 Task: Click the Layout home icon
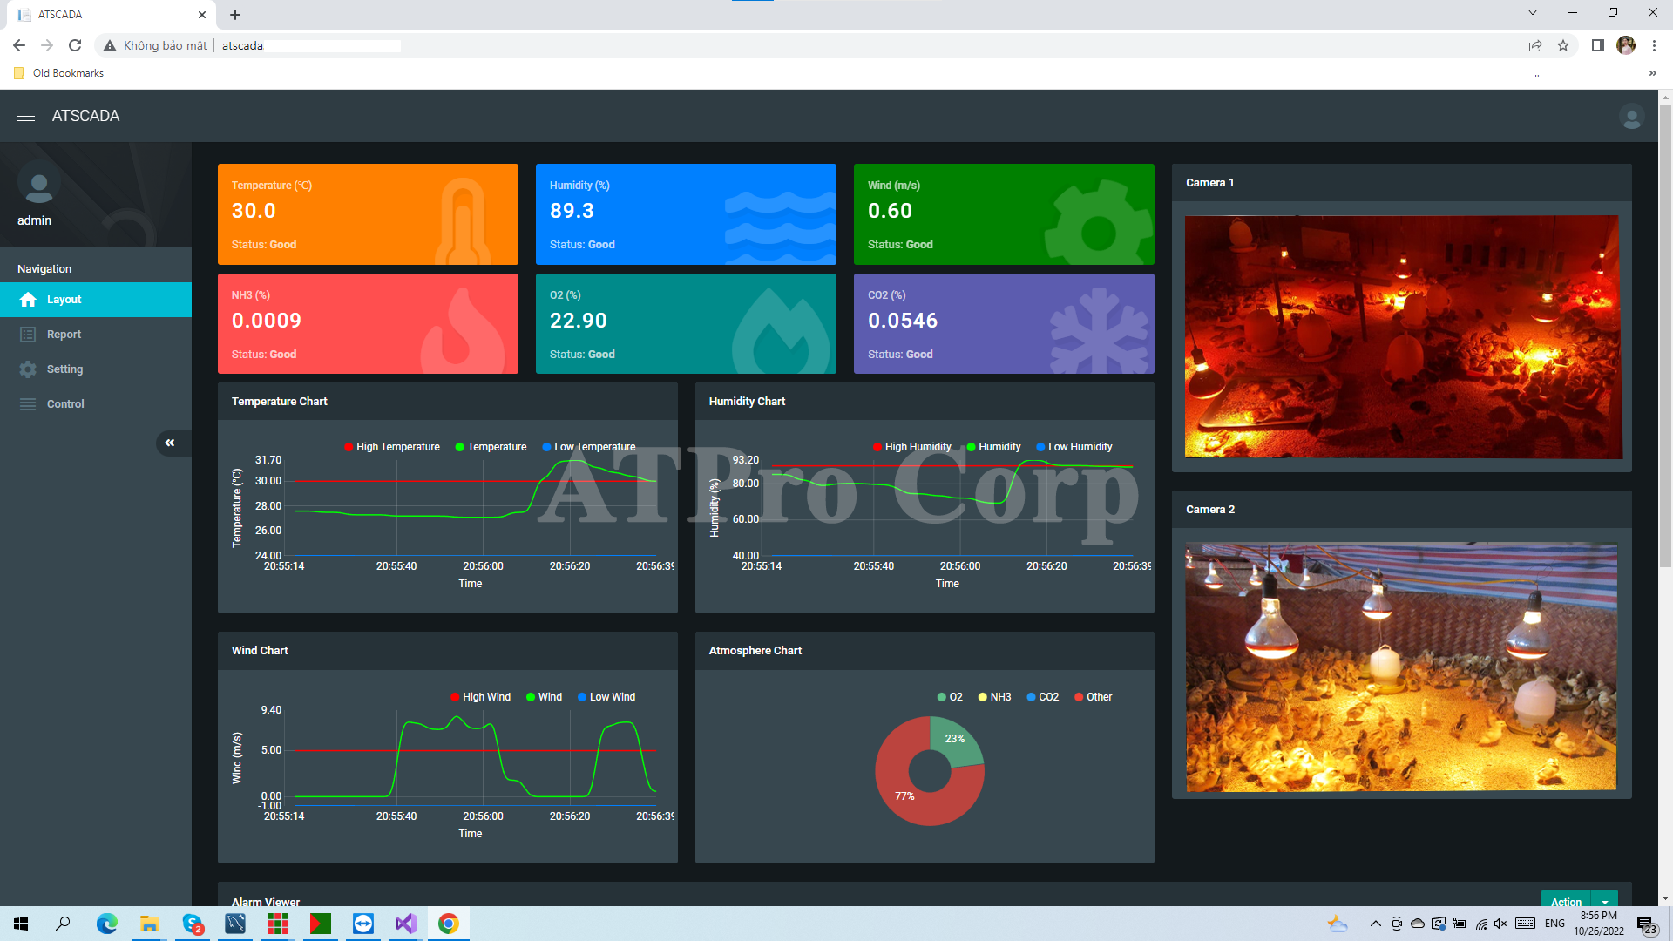pyautogui.click(x=28, y=300)
